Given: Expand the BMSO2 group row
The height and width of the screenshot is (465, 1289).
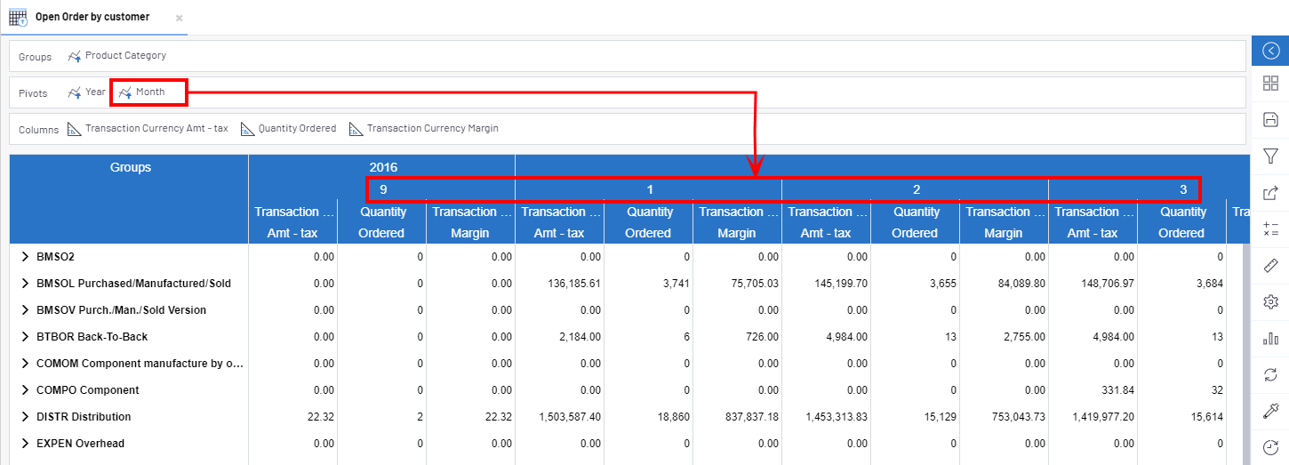Looking at the screenshot, I should [25, 257].
